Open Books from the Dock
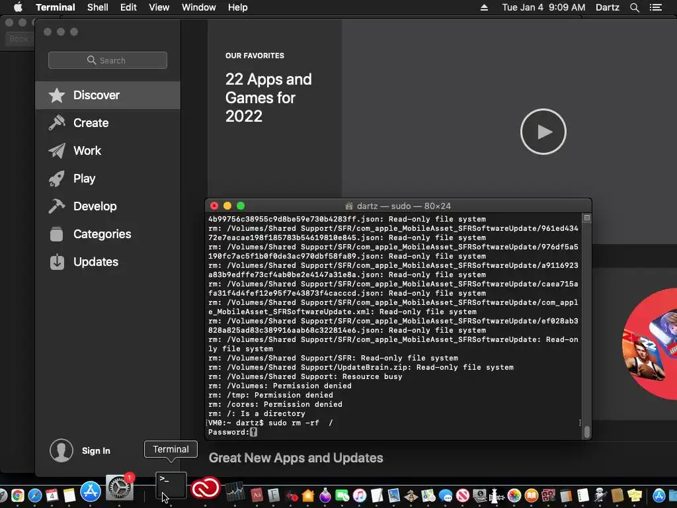677x508 pixels. [x=532, y=495]
